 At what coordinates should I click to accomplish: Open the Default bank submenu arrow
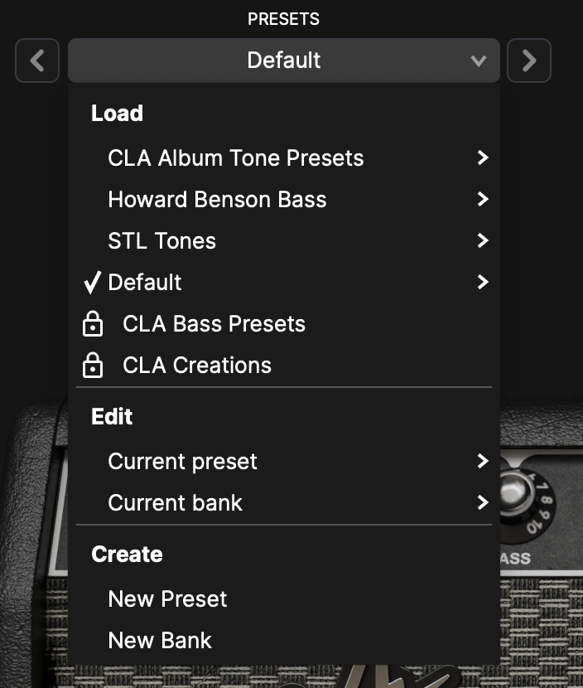click(483, 282)
